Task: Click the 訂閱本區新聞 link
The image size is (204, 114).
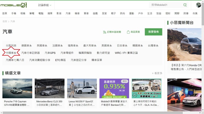Action: [114, 32]
